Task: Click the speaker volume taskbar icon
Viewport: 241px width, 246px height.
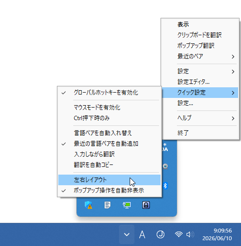Action: tap(190, 234)
